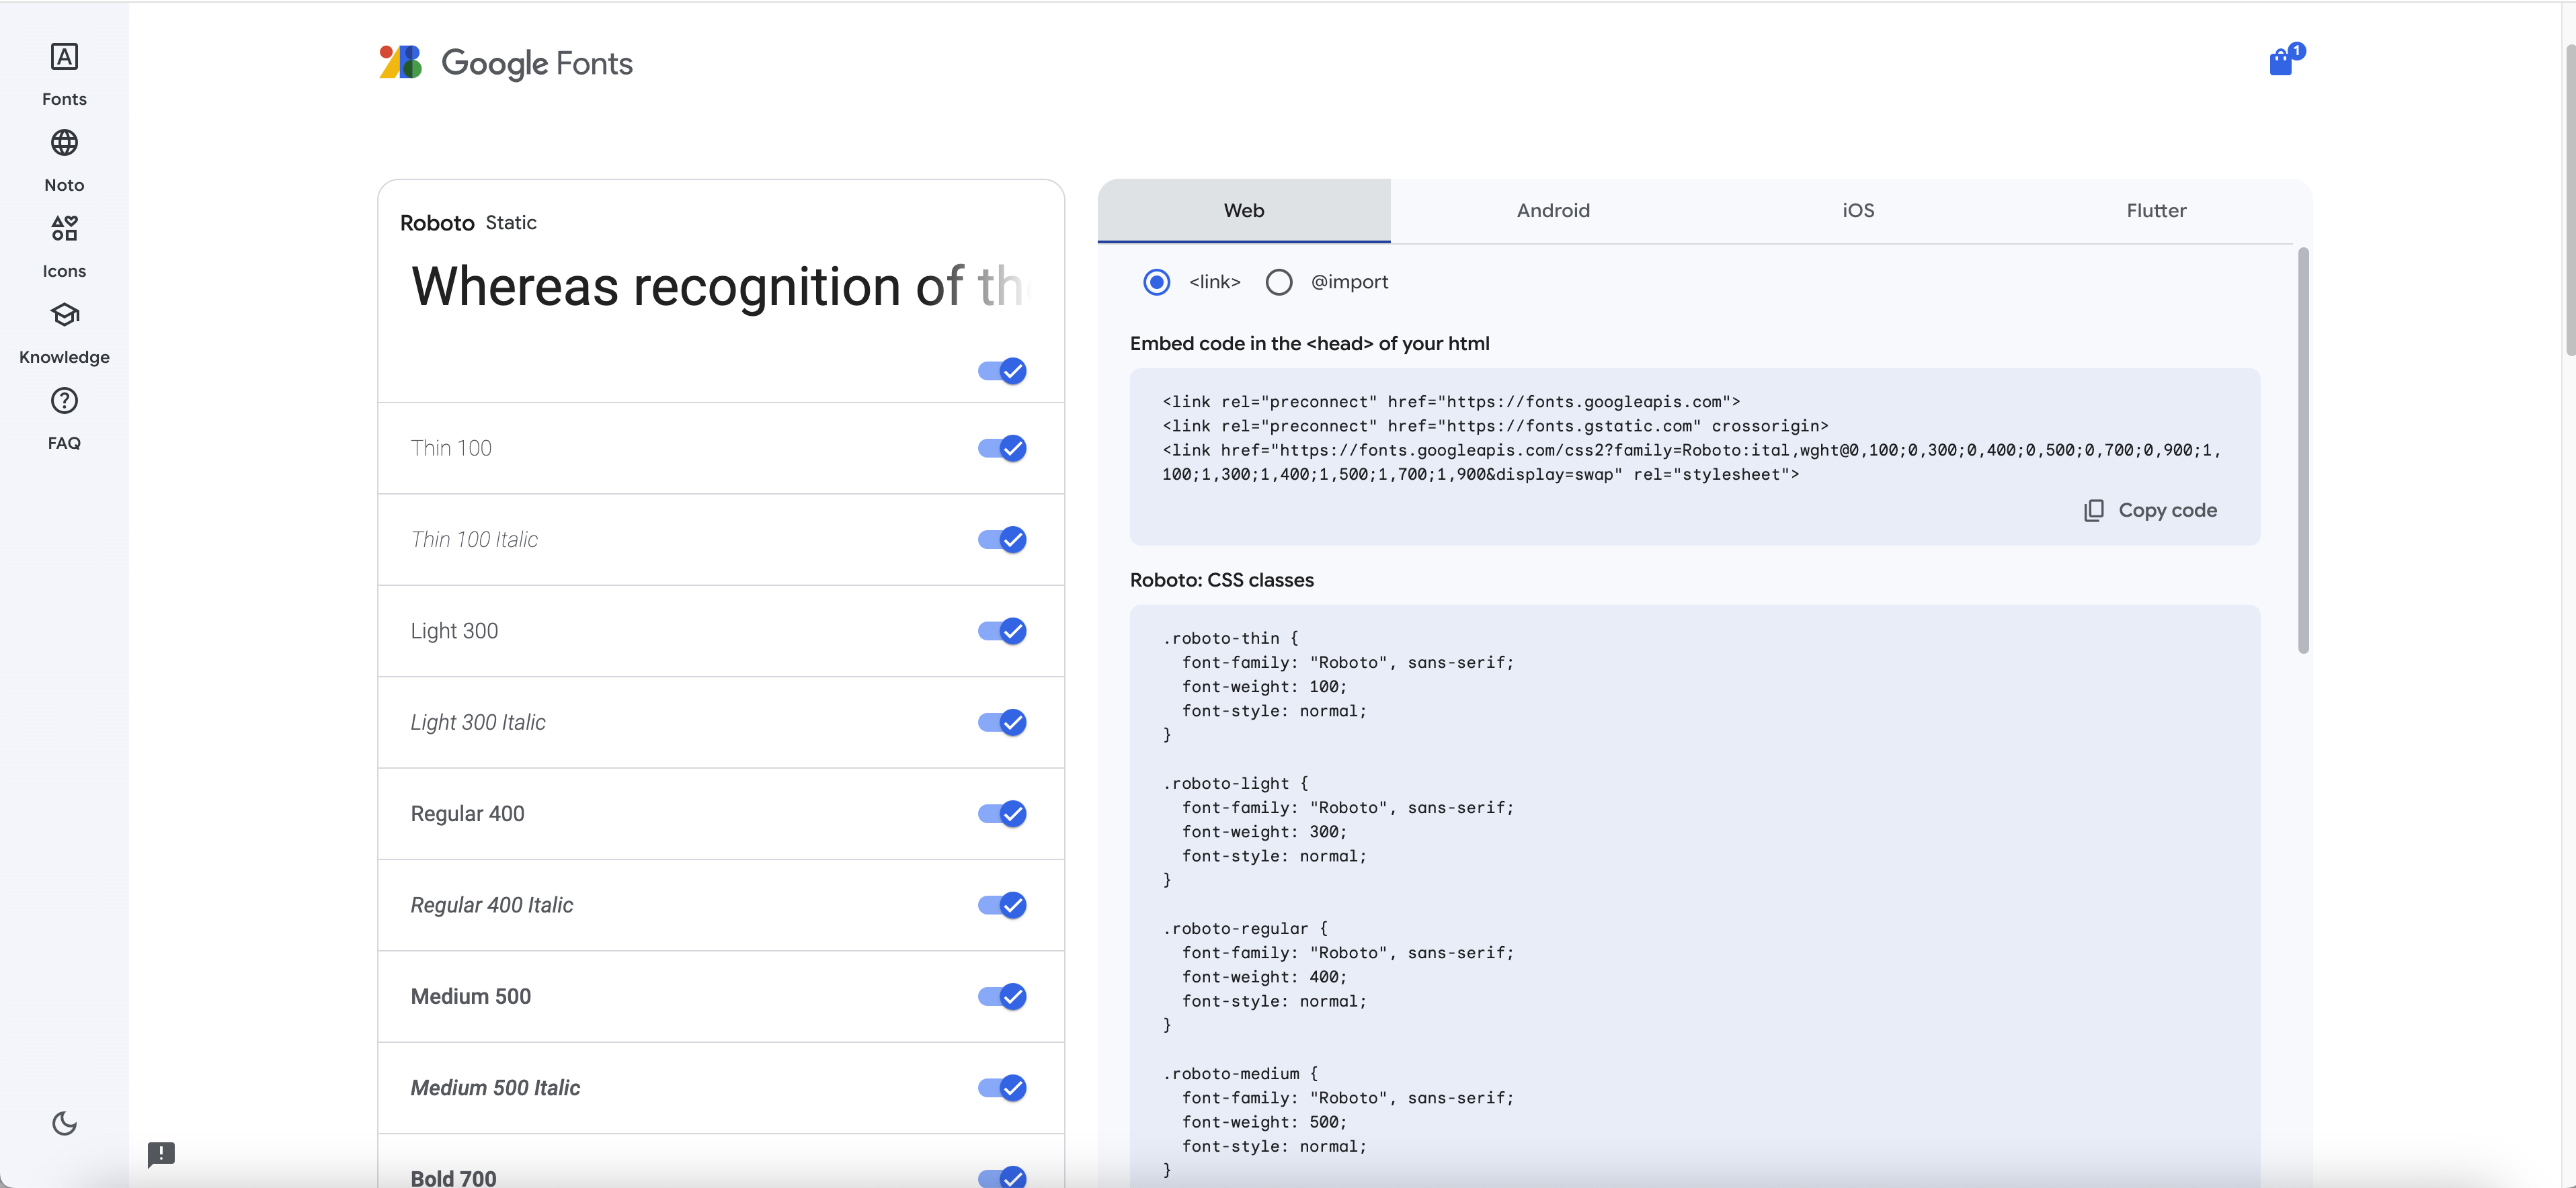
Task: Switch off Medium 500 style
Action: 1002,996
